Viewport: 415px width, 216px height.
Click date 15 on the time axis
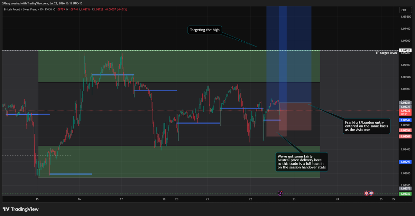[x=37, y=199]
